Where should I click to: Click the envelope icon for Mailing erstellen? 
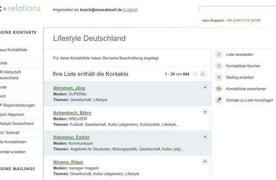(x=219, y=77)
